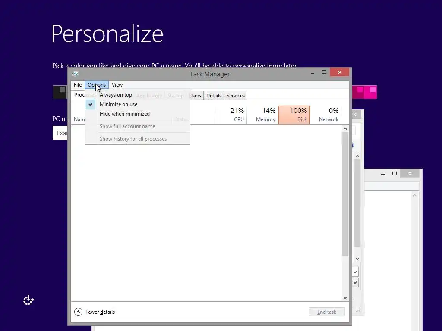Image resolution: width=442 pixels, height=331 pixels.
Task: Open the Ease of Access icon
Action: pos(28,300)
